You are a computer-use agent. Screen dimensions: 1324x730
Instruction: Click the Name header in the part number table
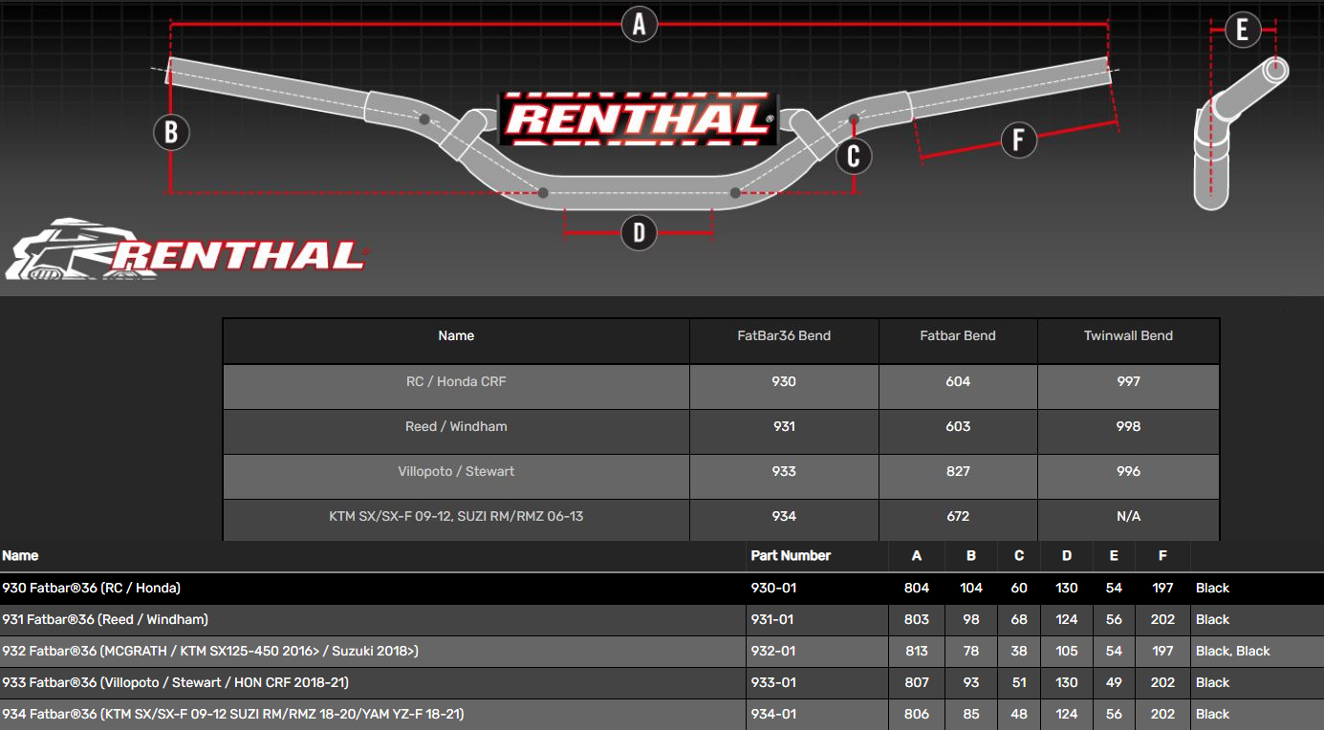point(20,555)
